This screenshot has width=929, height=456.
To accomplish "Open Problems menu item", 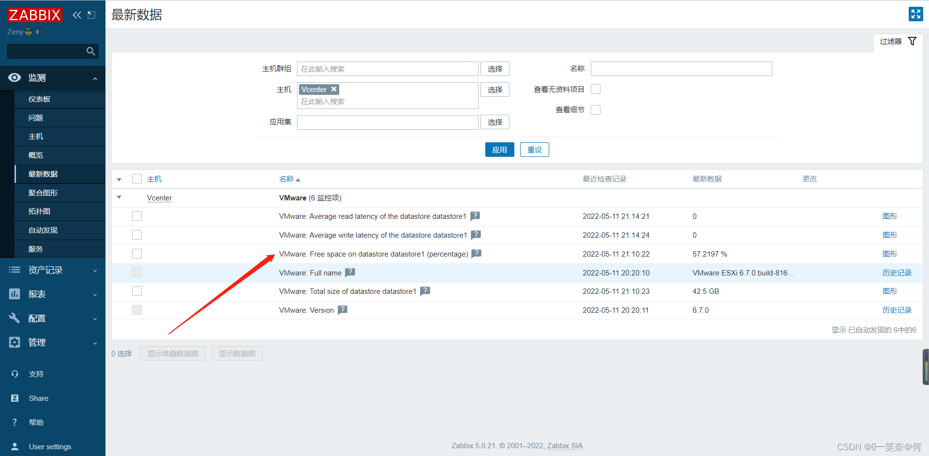I will point(60,118).
